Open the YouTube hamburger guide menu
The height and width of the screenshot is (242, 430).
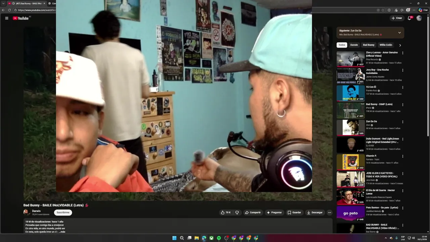[6, 18]
